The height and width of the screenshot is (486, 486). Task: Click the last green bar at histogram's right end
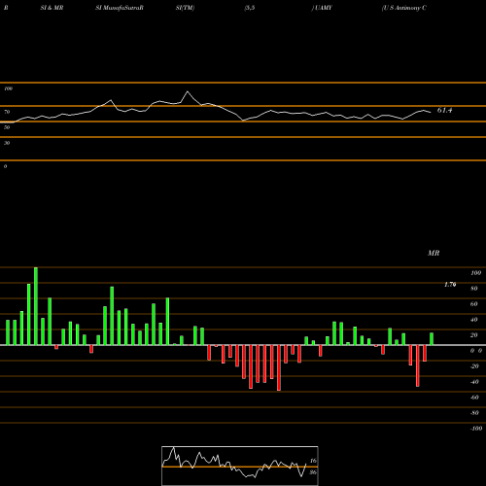pyautogui.click(x=432, y=339)
